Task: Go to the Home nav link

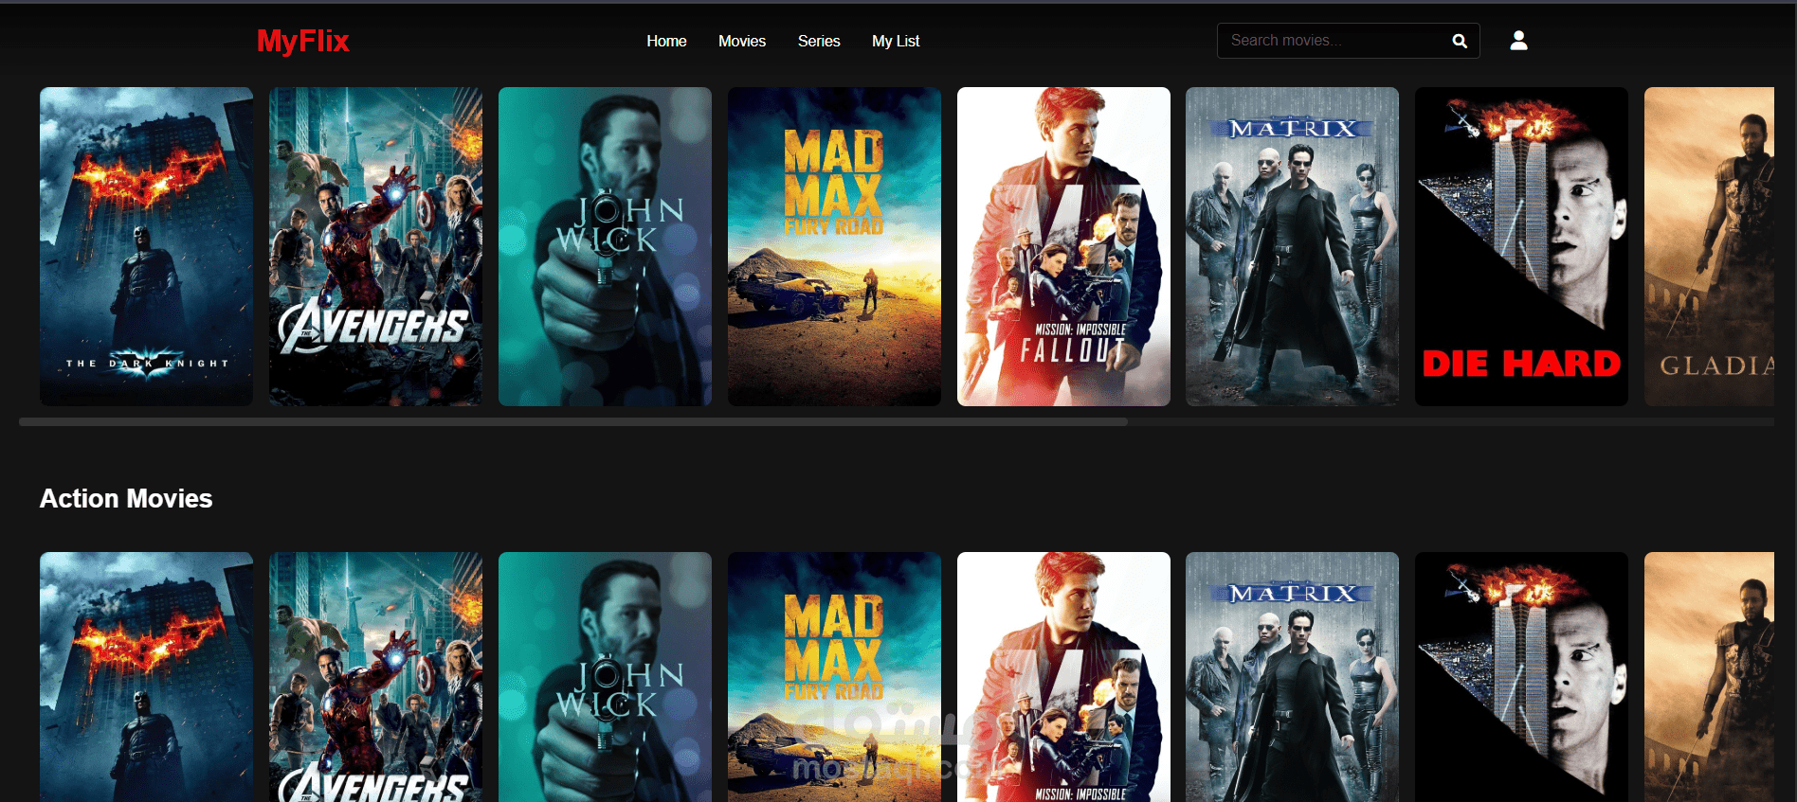Action: tap(666, 41)
